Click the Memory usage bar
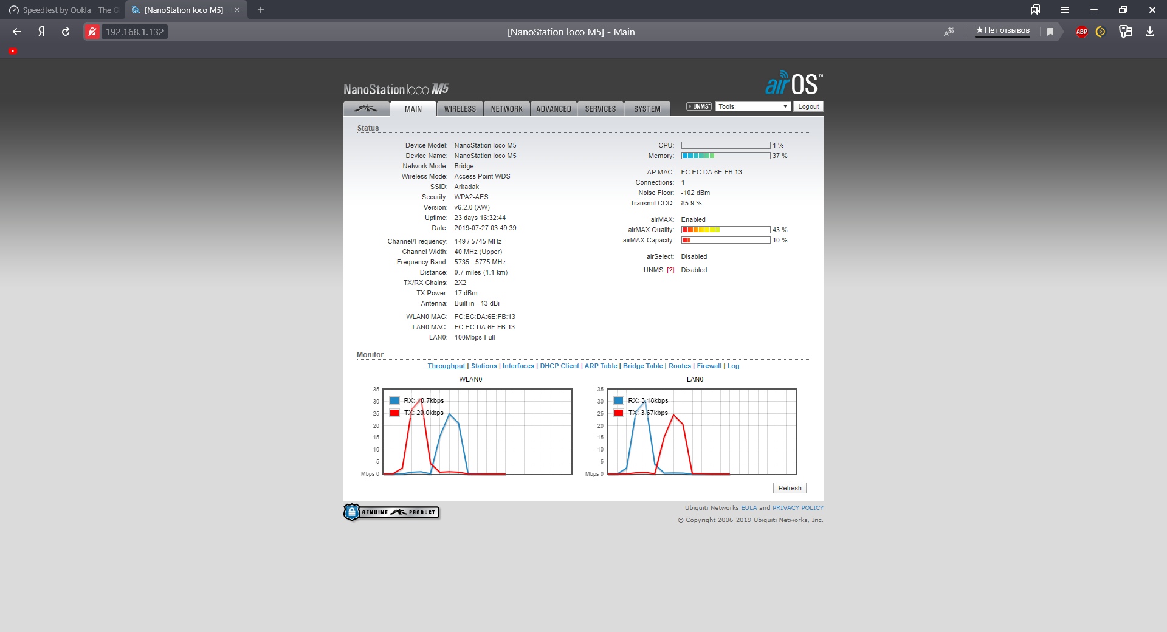The image size is (1167, 632). tap(726, 156)
